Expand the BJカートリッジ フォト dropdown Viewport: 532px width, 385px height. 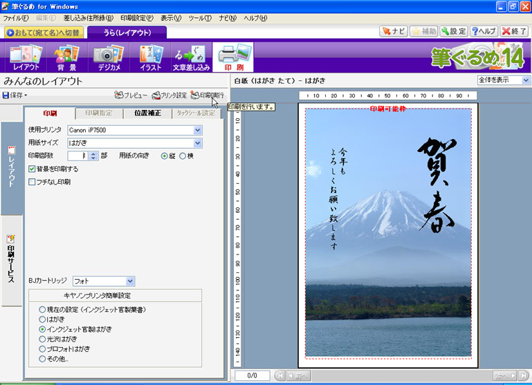pos(130,281)
